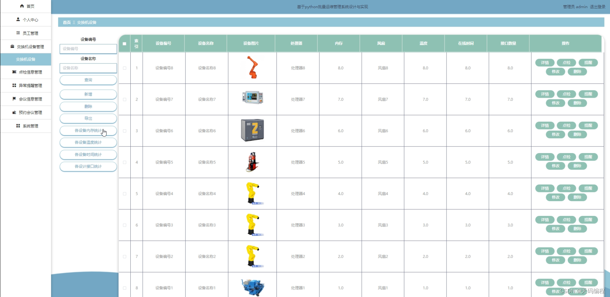Image resolution: width=610 pixels, height=297 pixels.
Task: Click 详情 for 设备编号3
Action: (545, 219)
